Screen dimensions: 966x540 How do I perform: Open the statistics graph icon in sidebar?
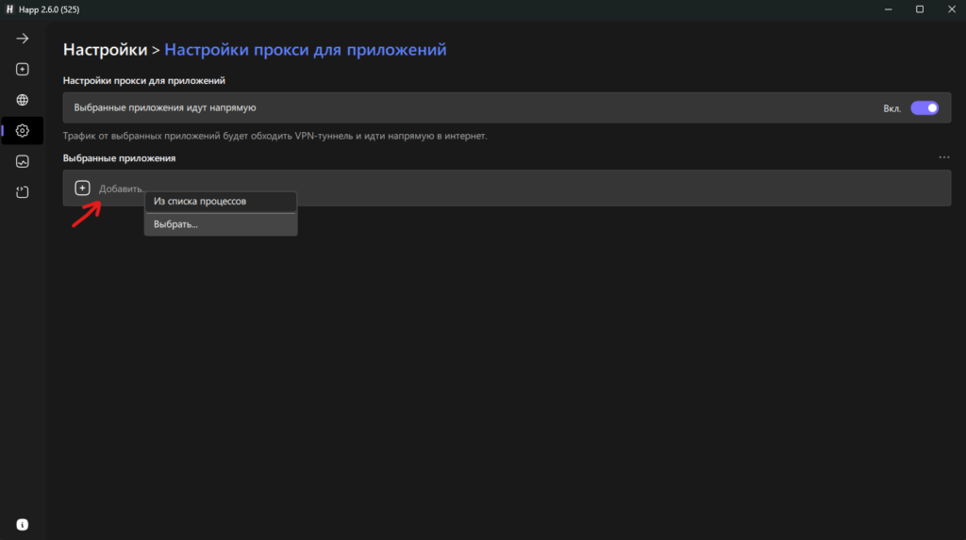pos(23,161)
